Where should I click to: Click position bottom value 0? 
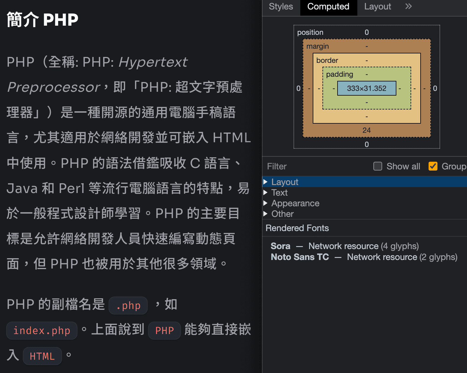367,144
